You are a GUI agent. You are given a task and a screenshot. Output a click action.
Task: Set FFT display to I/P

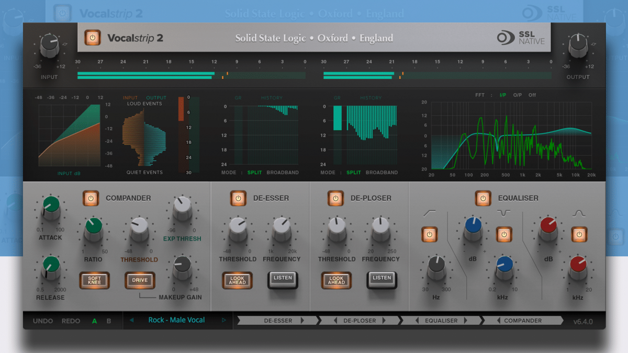click(x=503, y=95)
